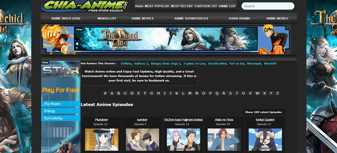Open ReZero kara Hajimeru Isekai title
The height and width of the screenshot is (153, 337).
point(183,120)
